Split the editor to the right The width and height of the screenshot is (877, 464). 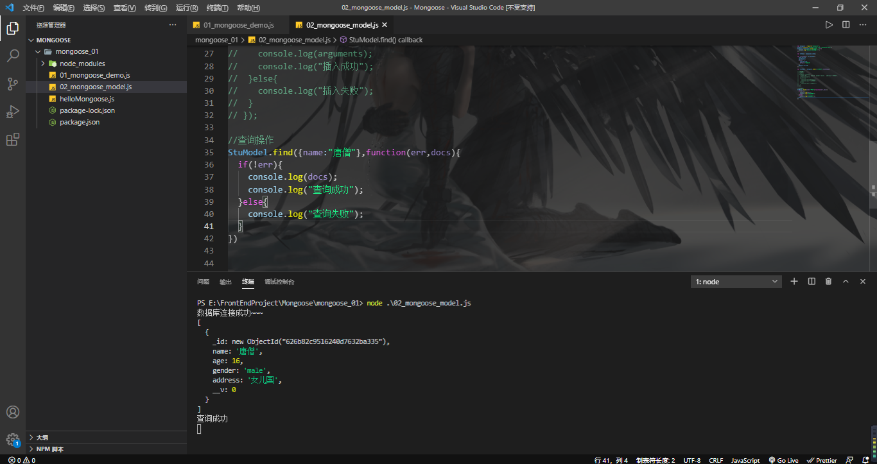coord(846,25)
